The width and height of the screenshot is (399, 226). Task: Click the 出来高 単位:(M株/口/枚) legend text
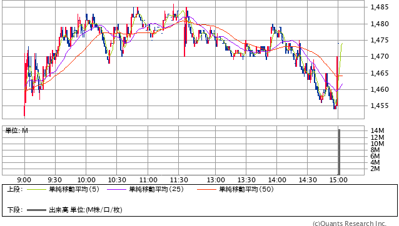pyautogui.click(x=86, y=210)
